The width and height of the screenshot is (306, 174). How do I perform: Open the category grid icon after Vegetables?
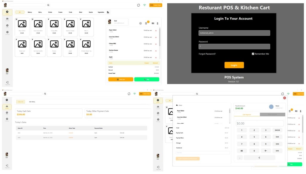pos(108,12)
